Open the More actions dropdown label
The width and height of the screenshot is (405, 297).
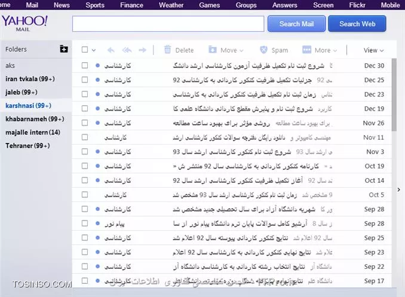tap(326, 50)
